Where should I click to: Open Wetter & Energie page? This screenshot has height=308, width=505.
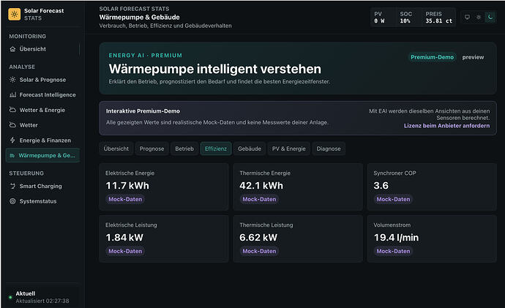(x=42, y=110)
